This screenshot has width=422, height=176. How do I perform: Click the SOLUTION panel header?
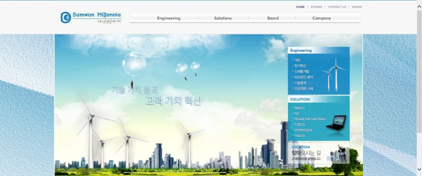pos(318,99)
